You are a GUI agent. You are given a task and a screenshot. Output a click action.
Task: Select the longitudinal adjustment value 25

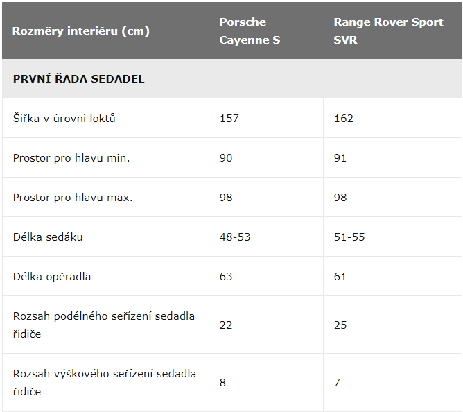click(340, 325)
